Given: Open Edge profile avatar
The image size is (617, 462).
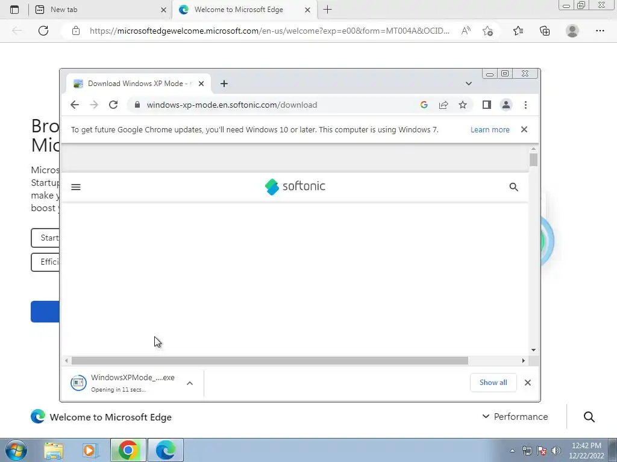Looking at the screenshot, I should click(x=572, y=31).
